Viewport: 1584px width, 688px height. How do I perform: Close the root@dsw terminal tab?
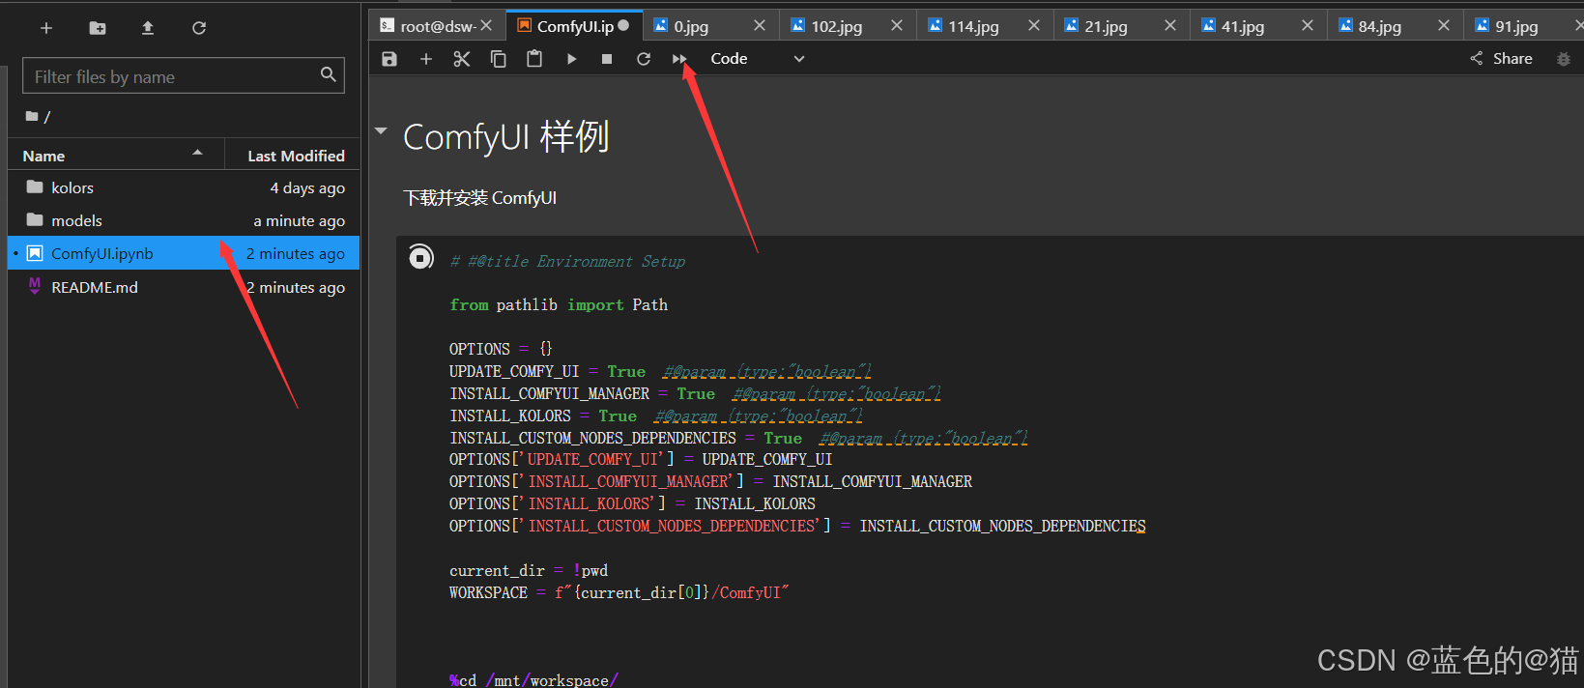click(486, 25)
